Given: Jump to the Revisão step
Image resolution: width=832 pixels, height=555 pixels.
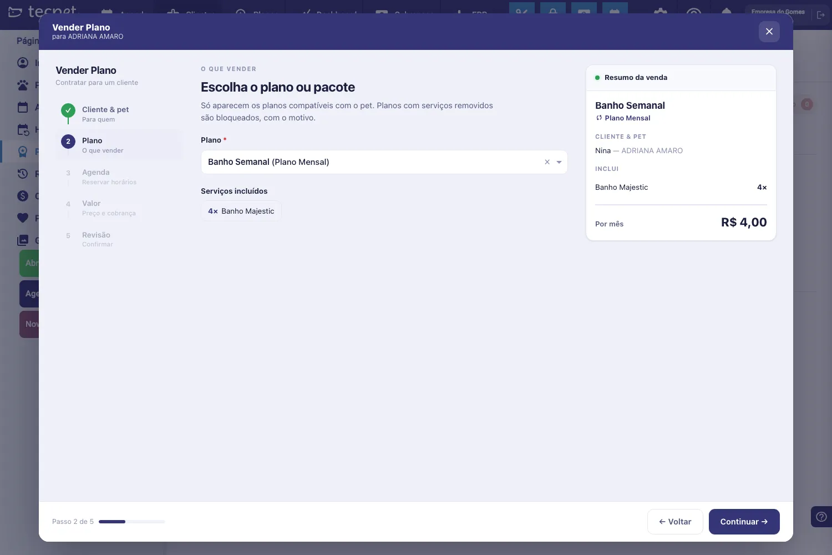Looking at the screenshot, I should [x=118, y=239].
